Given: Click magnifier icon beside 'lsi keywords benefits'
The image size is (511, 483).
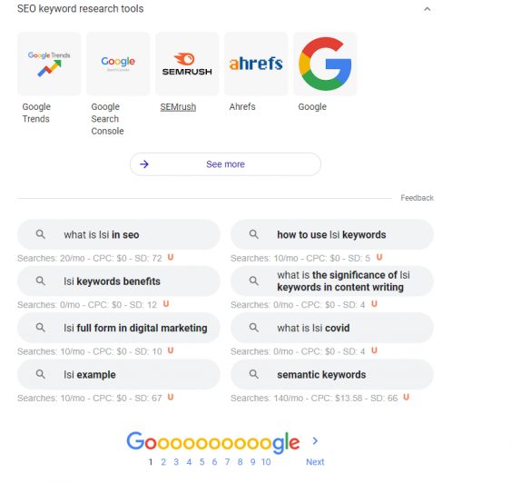Looking at the screenshot, I should click(x=41, y=281).
